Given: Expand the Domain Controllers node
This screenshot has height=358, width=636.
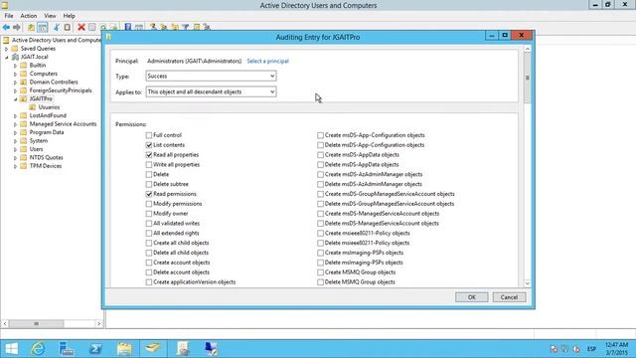Looking at the screenshot, I should (x=16, y=83).
